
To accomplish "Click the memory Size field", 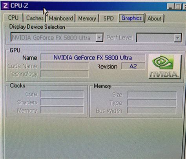I will 152,94.
